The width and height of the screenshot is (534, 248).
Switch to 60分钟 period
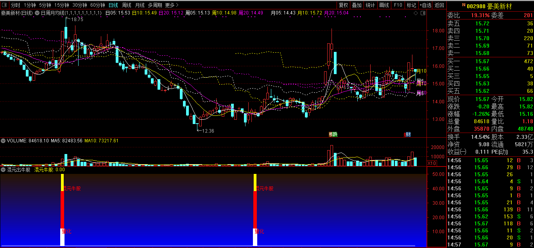(97, 5)
